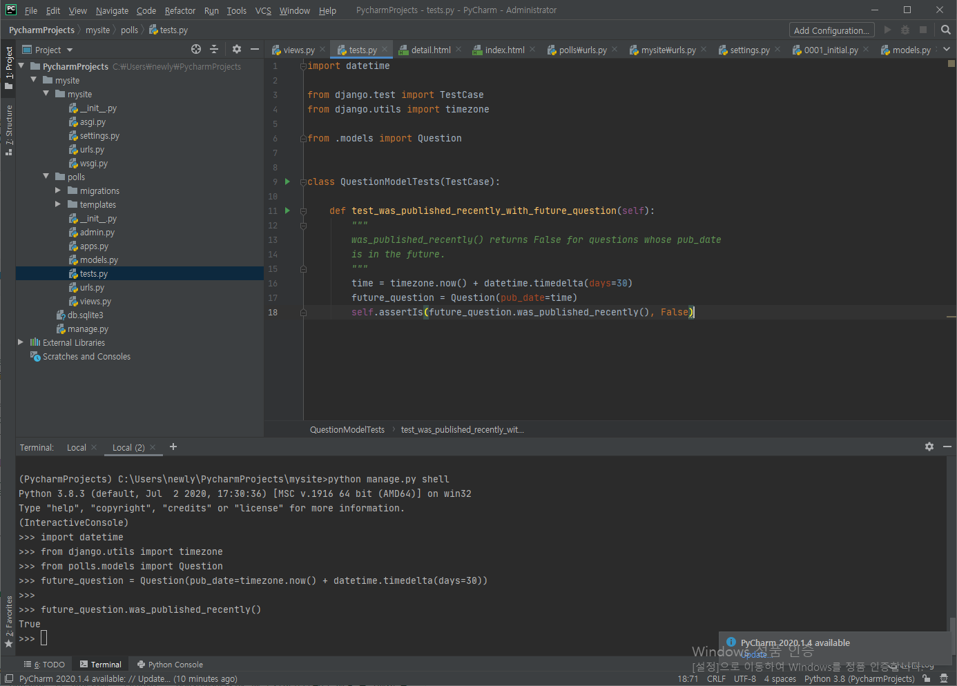Viewport: 957px width, 686px height.
Task: Click the locate file crosshair icon
Action: [196, 49]
